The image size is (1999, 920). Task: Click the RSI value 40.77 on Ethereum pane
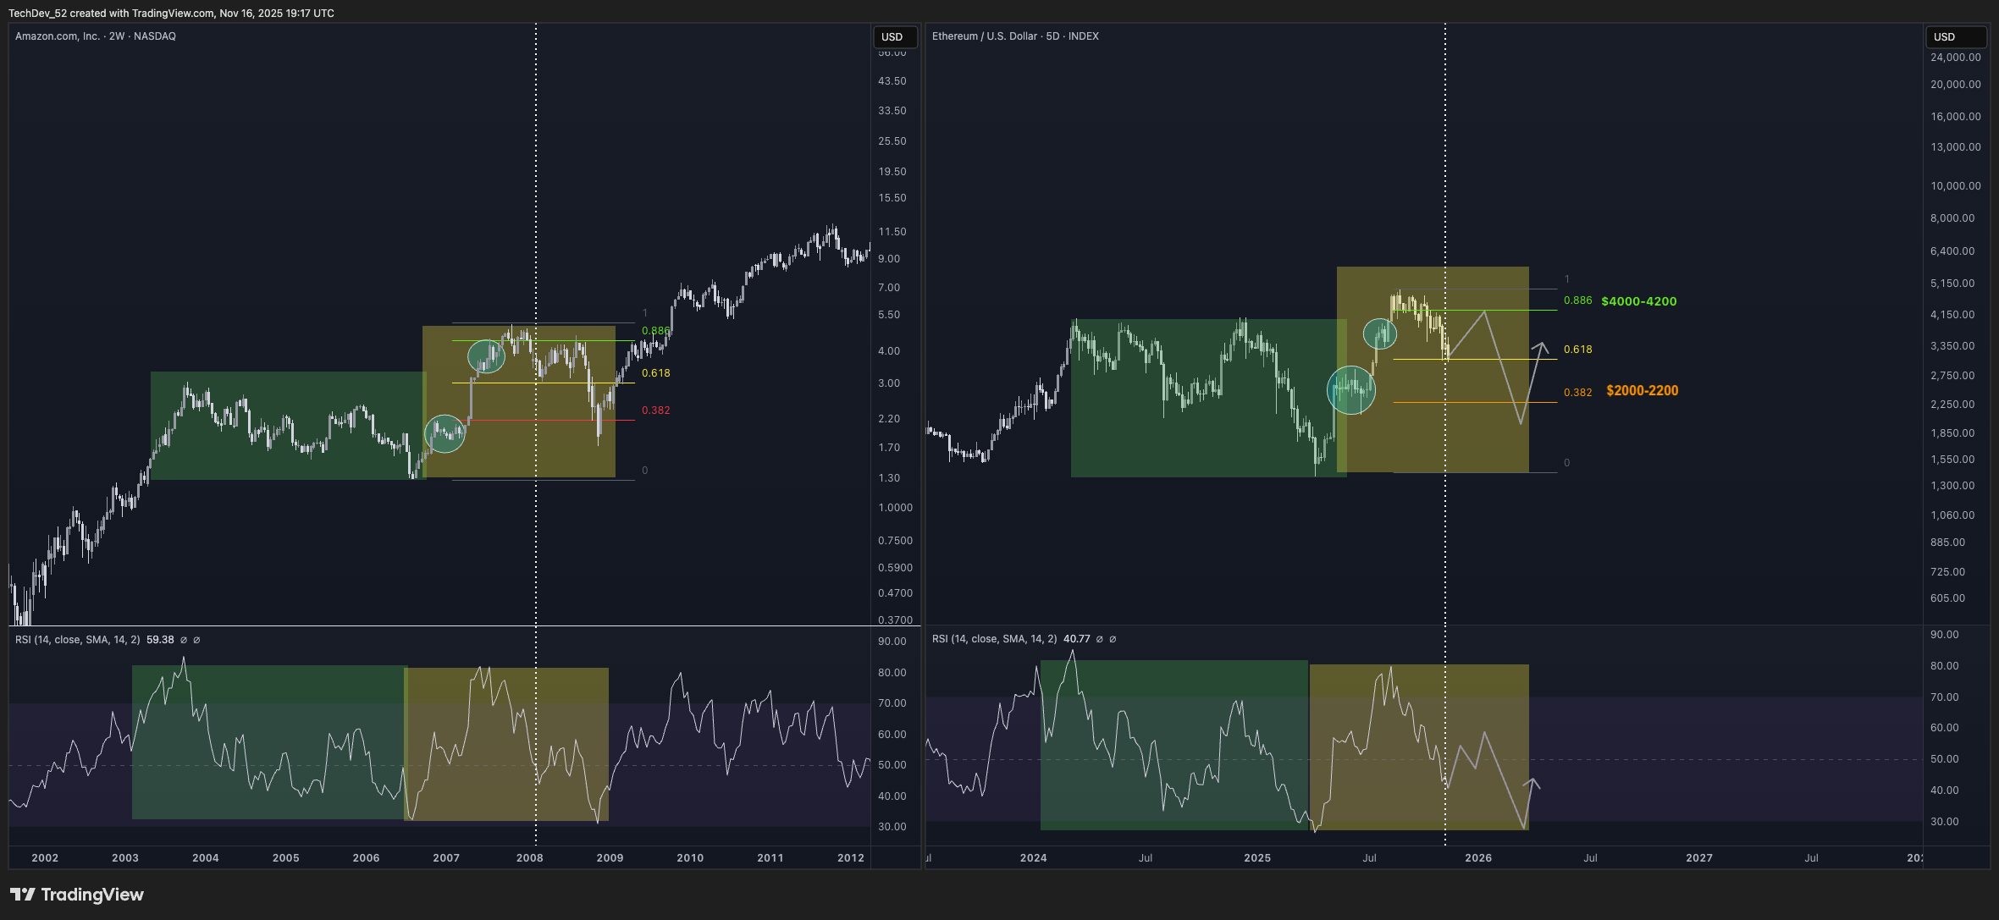coord(1076,639)
